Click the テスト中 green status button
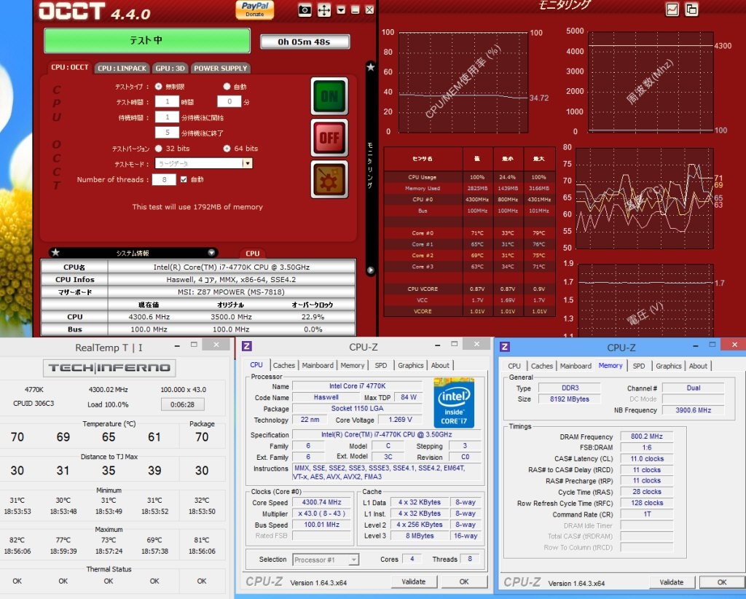Viewport: 746px width, 599px height. [x=146, y=41]
